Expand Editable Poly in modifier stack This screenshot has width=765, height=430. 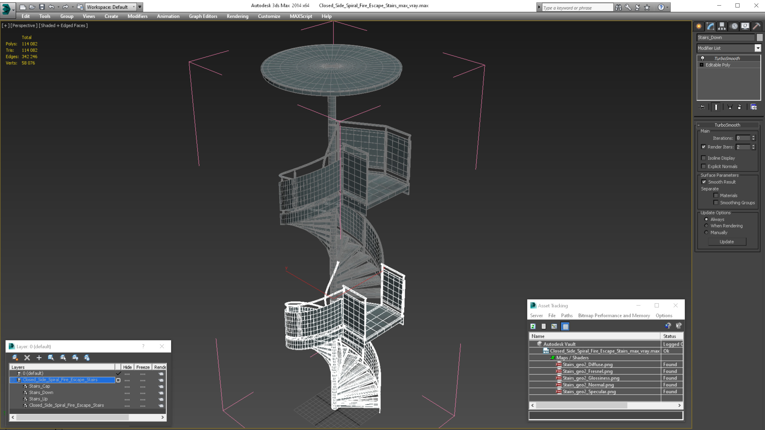click(702, 65)
